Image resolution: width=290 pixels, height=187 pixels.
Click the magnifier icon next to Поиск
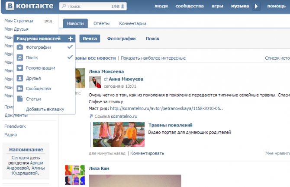coord(20,57)
